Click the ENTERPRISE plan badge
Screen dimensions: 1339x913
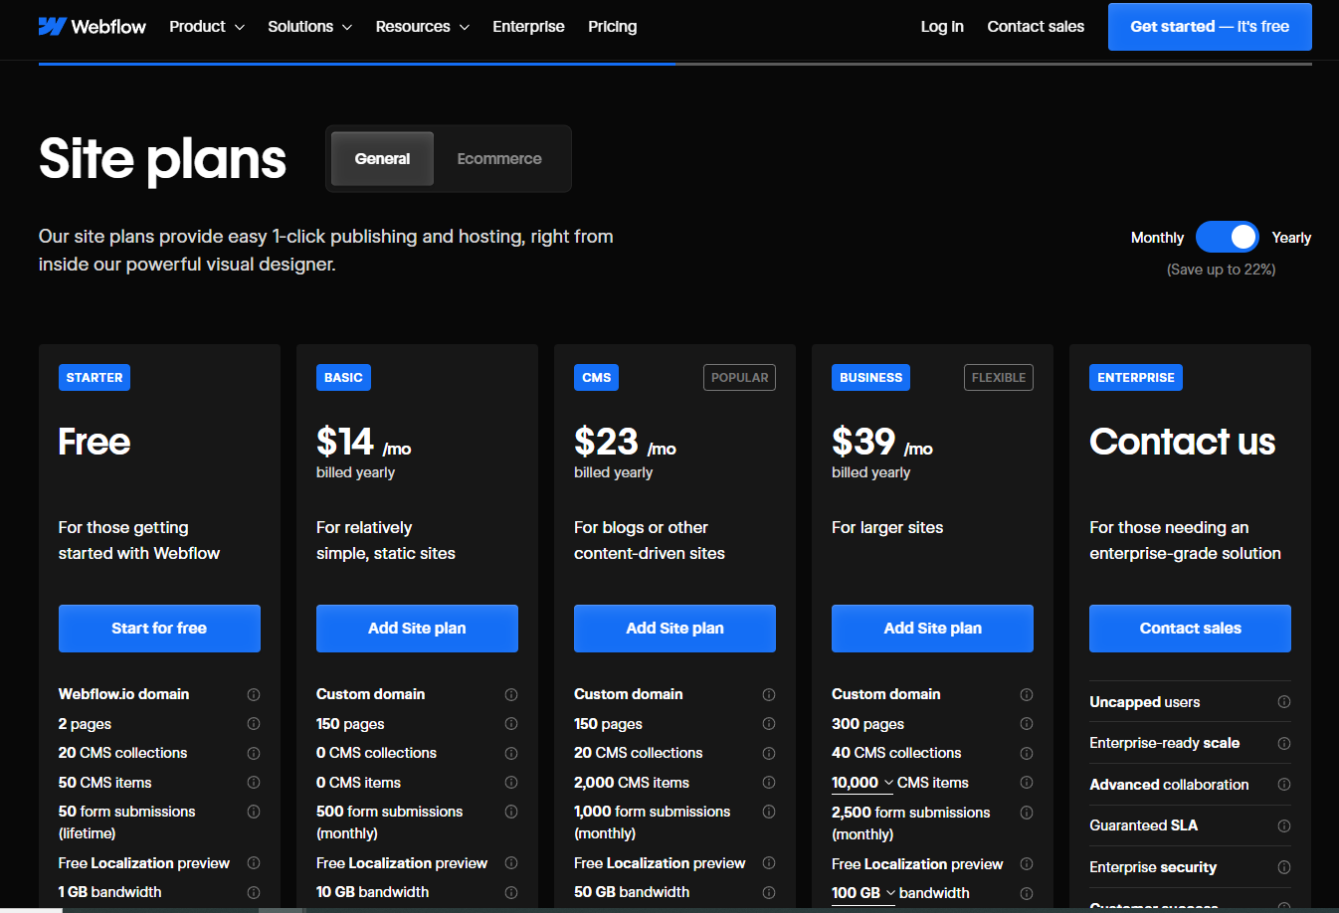(1136, 378)
